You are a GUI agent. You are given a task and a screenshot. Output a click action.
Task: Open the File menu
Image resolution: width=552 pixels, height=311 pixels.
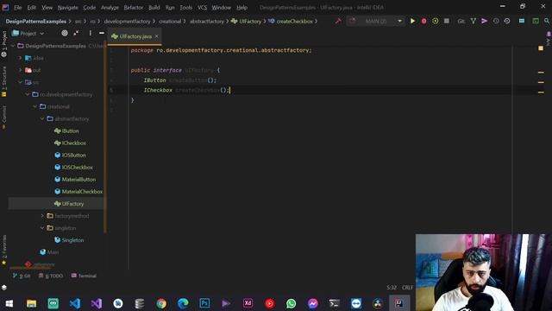17,8
